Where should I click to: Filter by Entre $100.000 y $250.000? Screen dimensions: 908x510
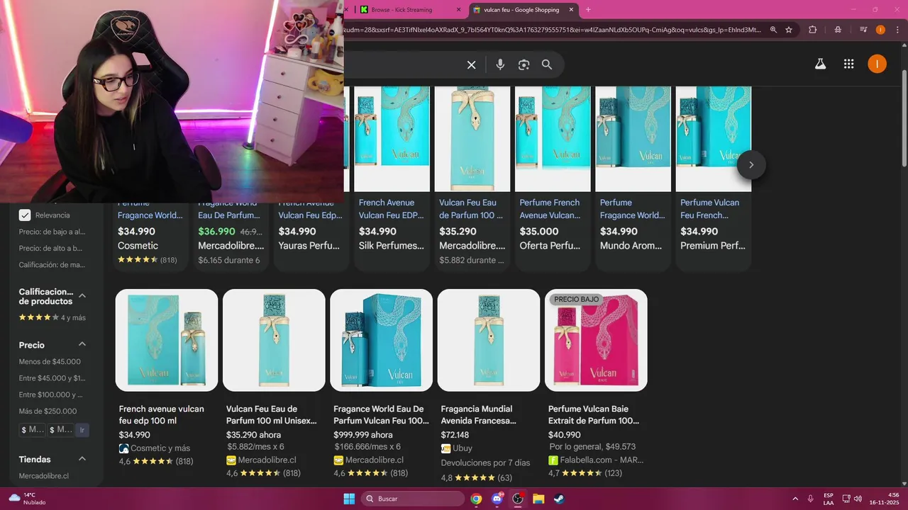coord(50,395)
